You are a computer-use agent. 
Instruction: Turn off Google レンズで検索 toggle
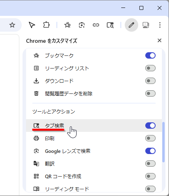pos(150,151)
